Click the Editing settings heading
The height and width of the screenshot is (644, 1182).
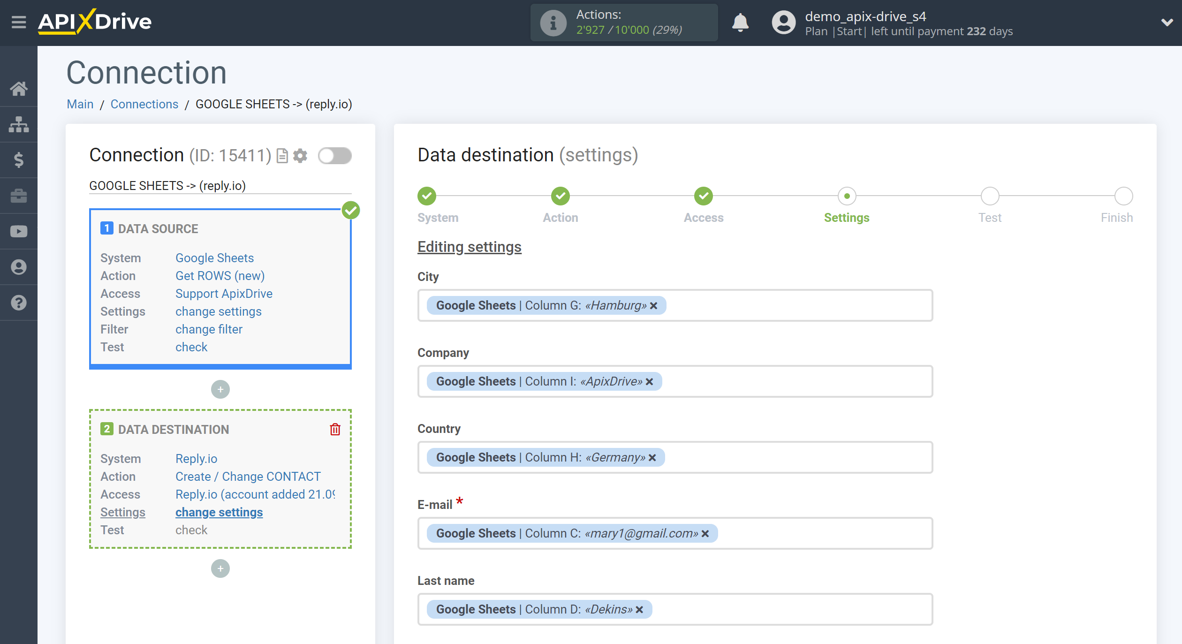[470, 247]
